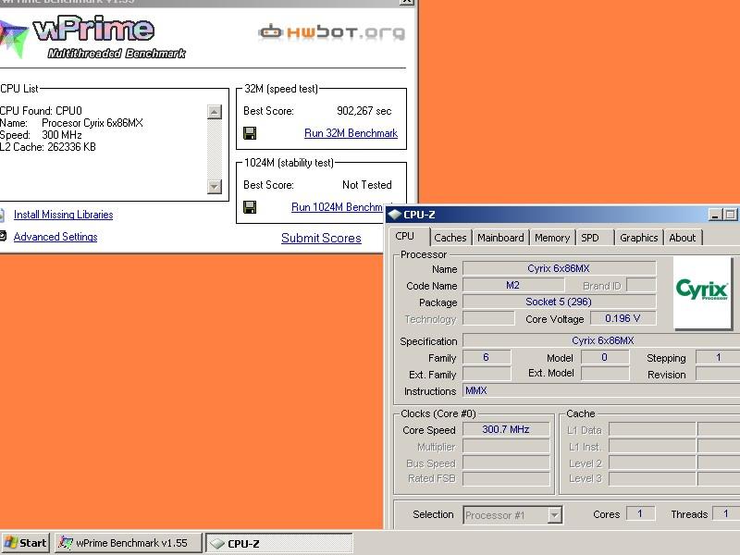Switch to wPrime Benchmark v1.55 taskbar button

(x=128, y=543)
